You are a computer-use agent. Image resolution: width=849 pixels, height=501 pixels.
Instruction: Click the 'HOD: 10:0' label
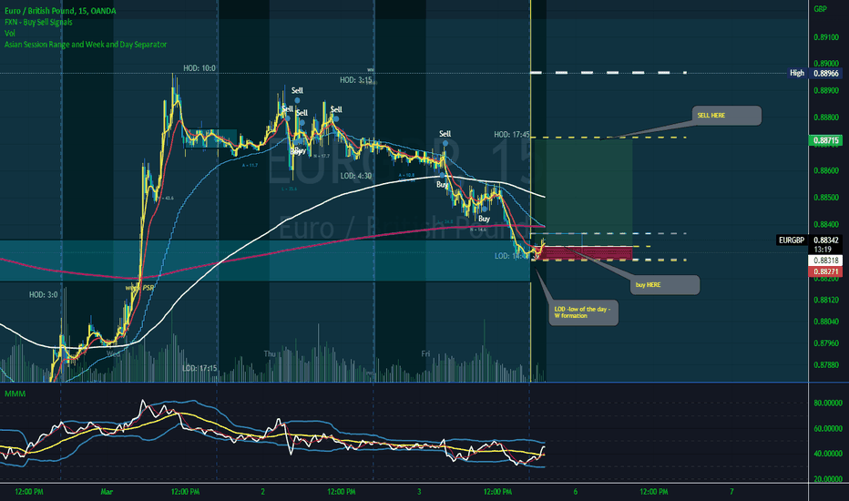click(199, 68)
